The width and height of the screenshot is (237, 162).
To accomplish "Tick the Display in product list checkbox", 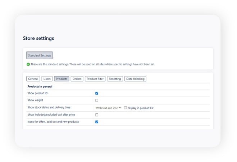I will click(126, 108).
